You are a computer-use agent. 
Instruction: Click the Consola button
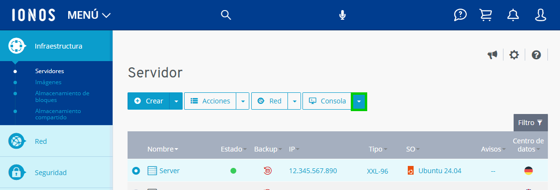click(327, 101)
